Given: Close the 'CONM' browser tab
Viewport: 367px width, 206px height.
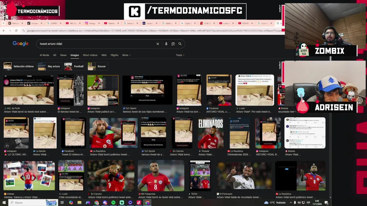Looking at the screenshot, I should point(61,23).
